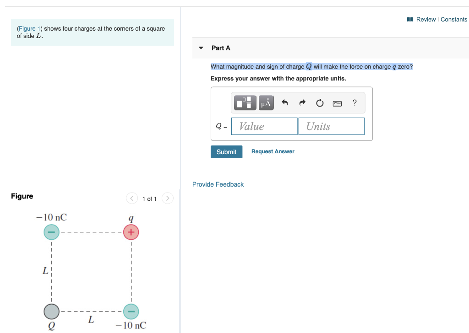Click inside the Value input field
Viewport: 469px width, 333px height.
coord(264,126)
